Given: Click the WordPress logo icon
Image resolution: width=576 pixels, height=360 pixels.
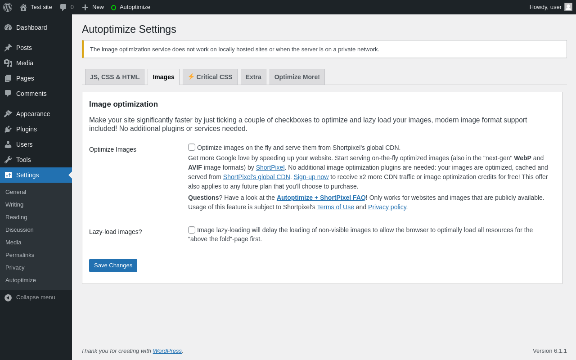Looking at the screenshot, I should [8, 7].
